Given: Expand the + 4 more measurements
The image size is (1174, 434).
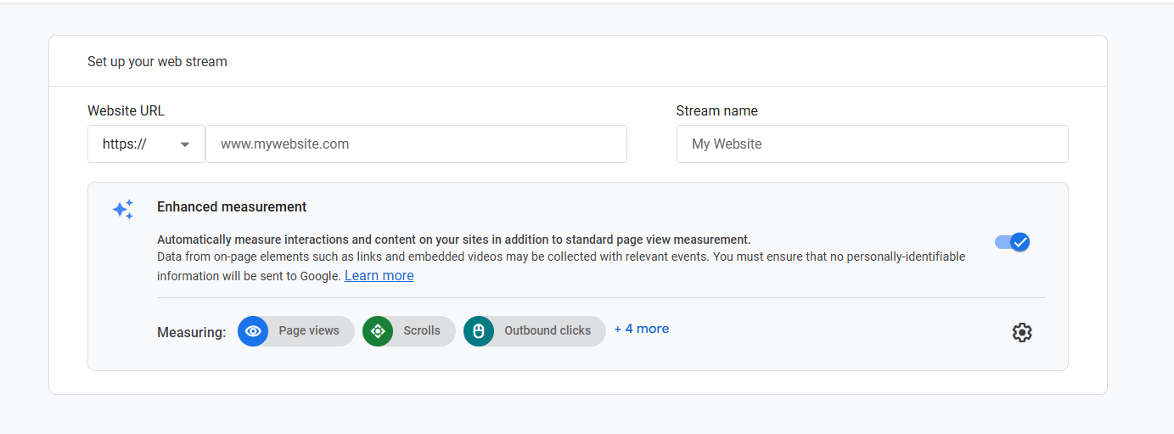Looking at the screenshot, I should point(641,329).
